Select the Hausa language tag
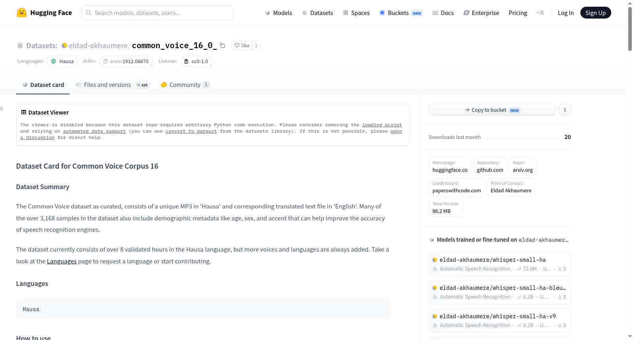Screen dimensions: 633x340 click(62, 61)
